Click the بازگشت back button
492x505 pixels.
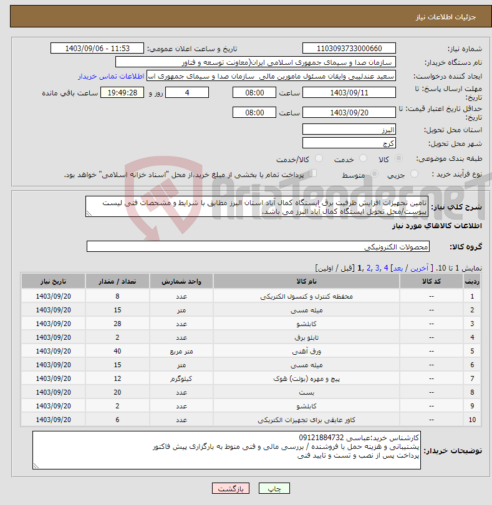tap(231, 488)
